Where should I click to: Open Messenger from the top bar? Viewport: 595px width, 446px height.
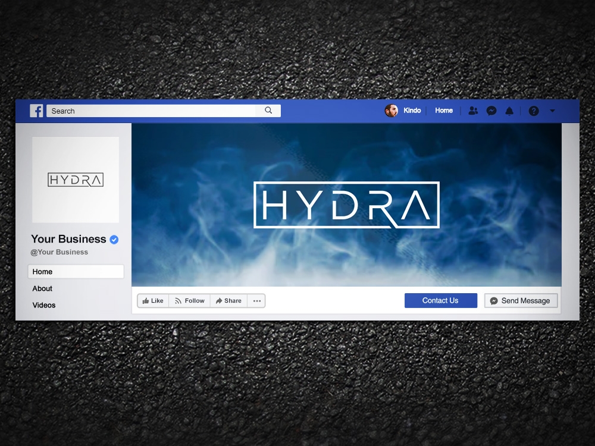pyautogui.click(x=491, y=111)
